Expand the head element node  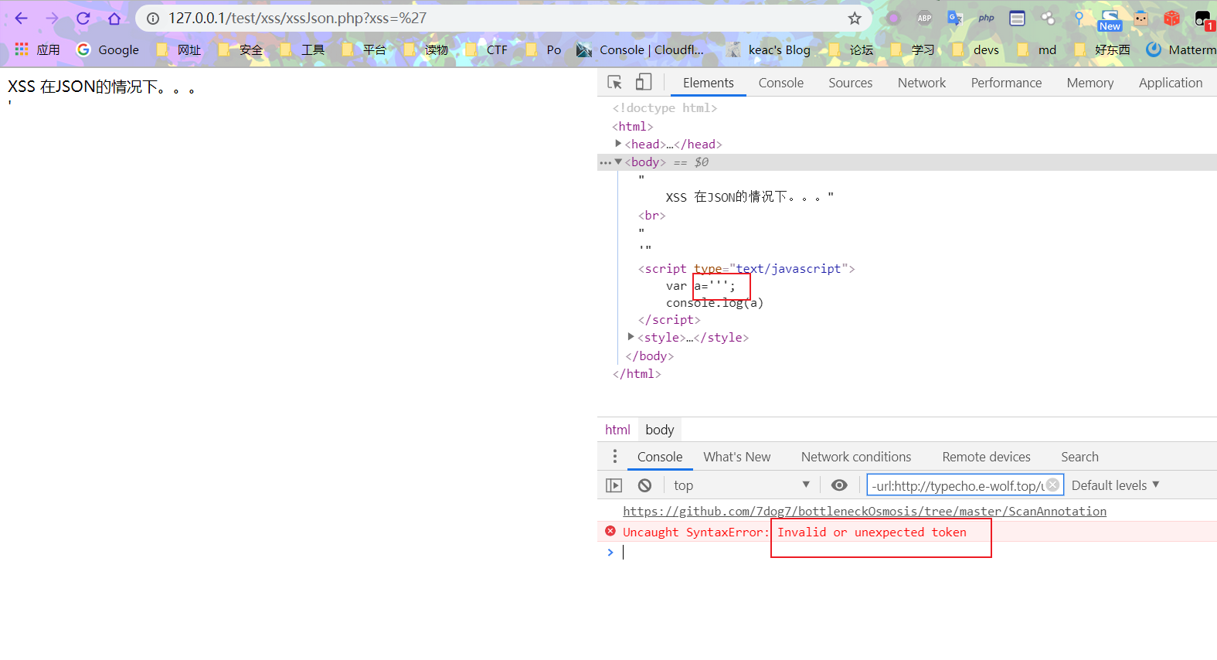click(618, 144)
